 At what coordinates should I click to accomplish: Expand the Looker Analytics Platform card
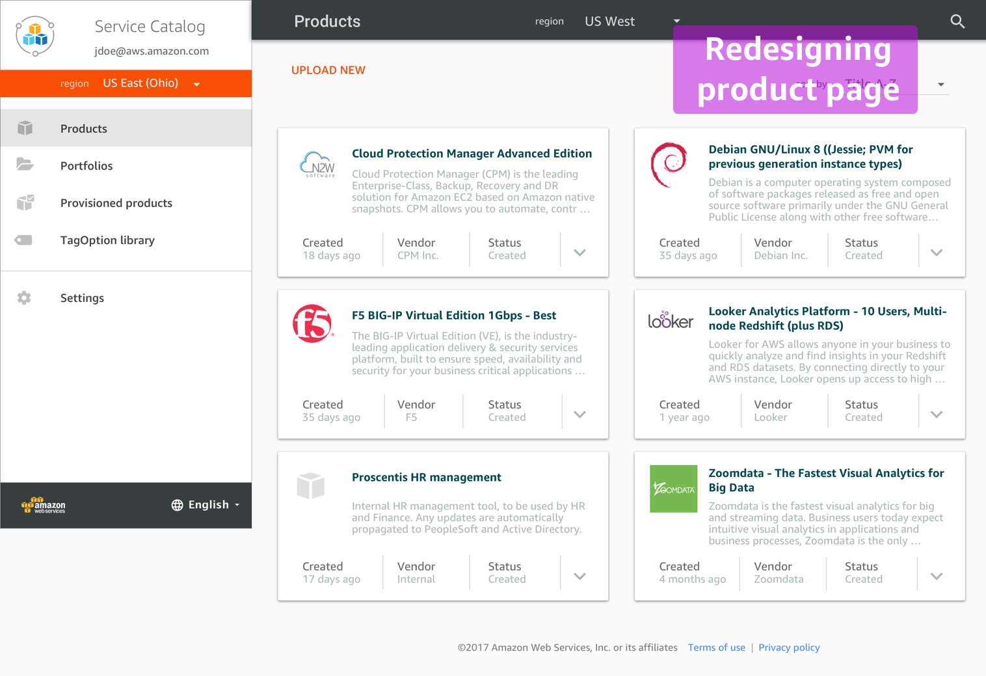(937, 414)
